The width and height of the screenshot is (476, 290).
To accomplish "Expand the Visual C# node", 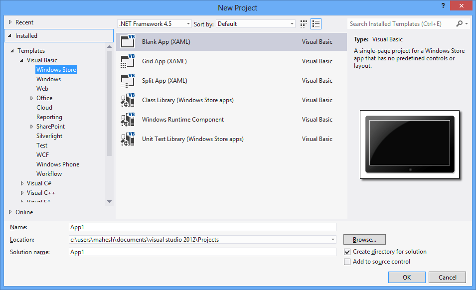I will pyautogui.click(x=22, y=183).
